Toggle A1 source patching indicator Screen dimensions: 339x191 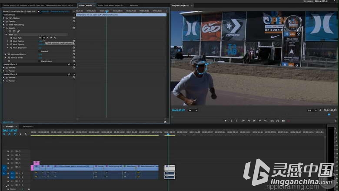click(x=4, y=173)
